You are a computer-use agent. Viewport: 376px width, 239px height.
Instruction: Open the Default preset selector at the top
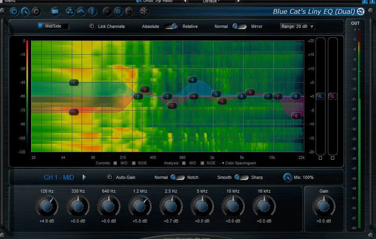[211, 2]
